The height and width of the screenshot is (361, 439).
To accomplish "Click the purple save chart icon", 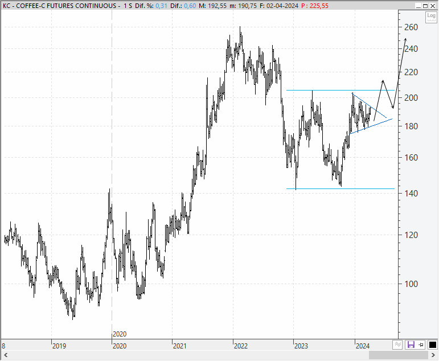I will [411, 344].
